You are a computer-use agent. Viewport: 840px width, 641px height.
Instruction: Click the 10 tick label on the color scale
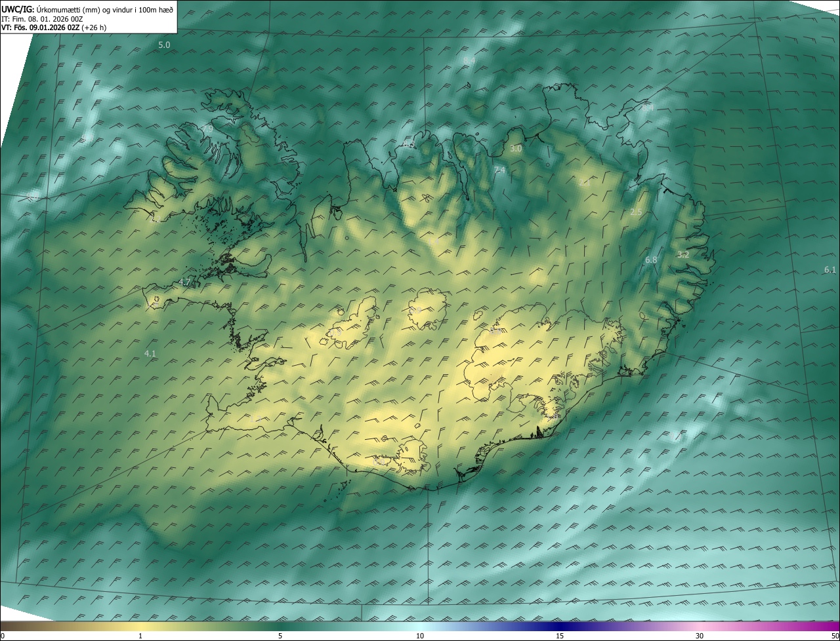tap(420, 636)
